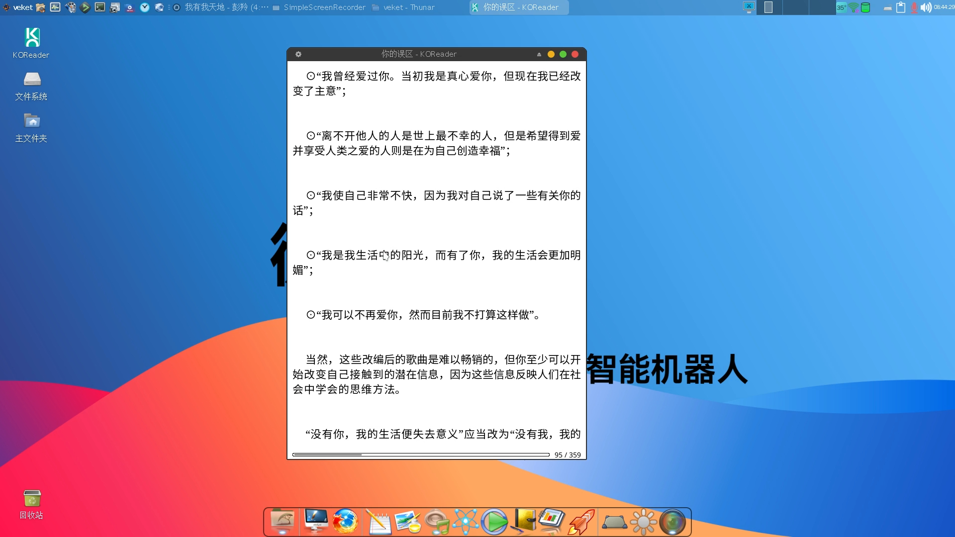
Task: Open the globe browser launcher in the top panel
Action: pos(159,7)
